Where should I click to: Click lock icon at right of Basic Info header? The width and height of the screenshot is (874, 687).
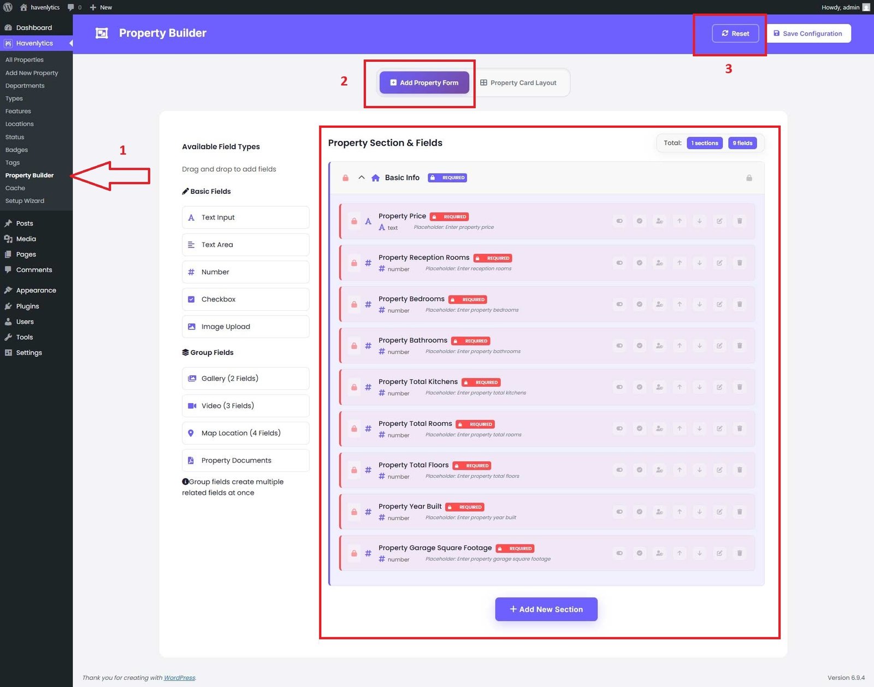pyautogui.click(x=749, y=178)
